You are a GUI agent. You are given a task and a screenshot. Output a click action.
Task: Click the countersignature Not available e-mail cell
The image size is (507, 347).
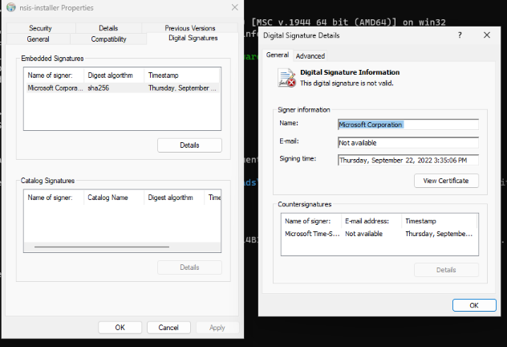point(363,234)
